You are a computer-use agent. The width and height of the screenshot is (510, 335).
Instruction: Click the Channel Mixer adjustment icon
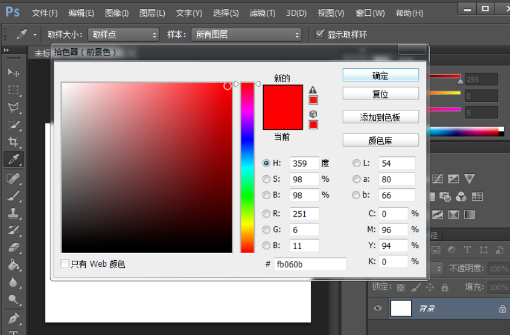(461, 196)
